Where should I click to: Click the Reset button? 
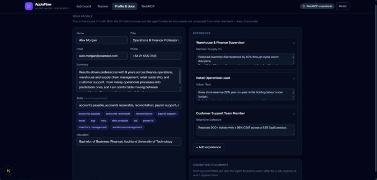(x=342, y=6)
